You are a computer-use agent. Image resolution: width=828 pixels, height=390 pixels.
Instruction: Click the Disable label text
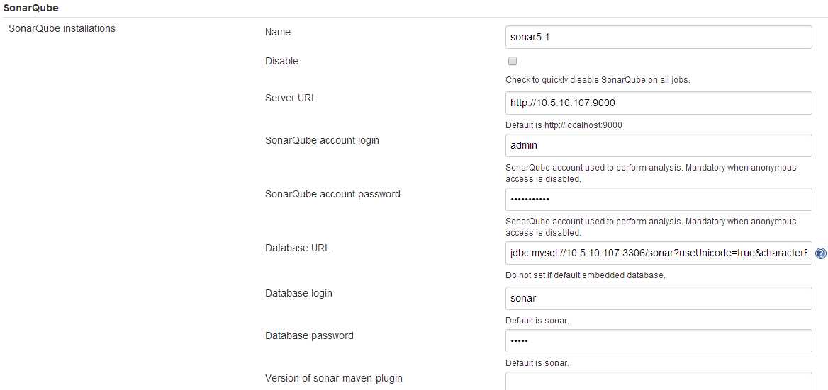281,61
